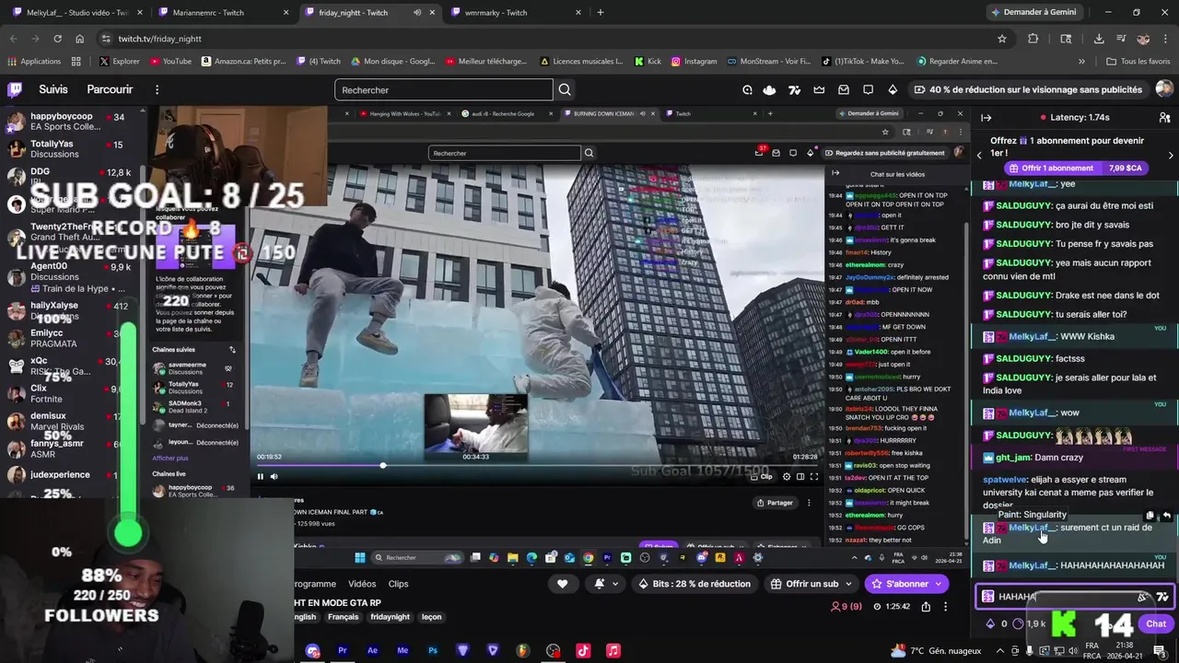Viewport: 1179px width, 663px height.
Task: Reload the page with the refresh icon
Action: [x=57, y=39]
